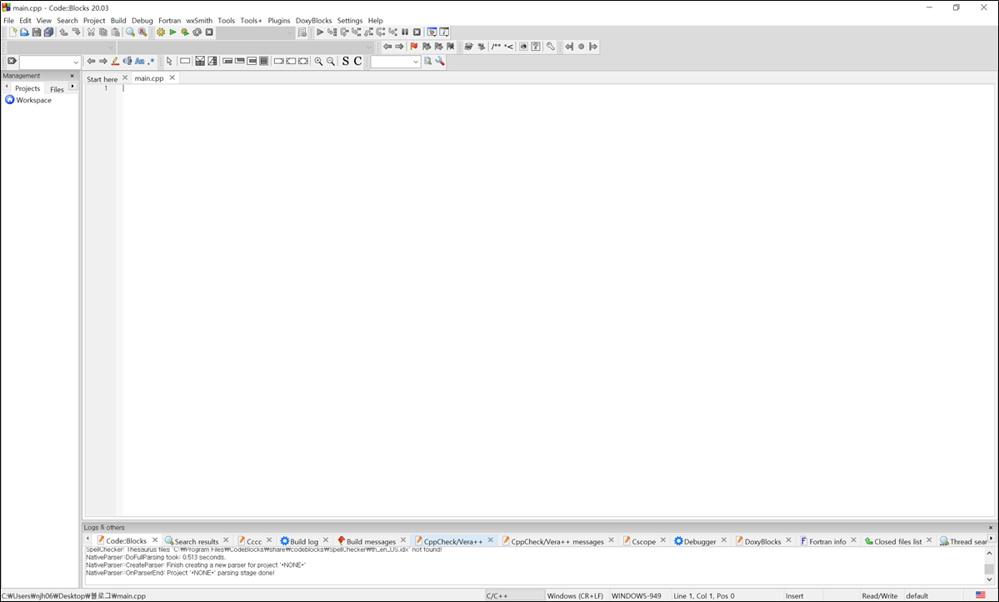Image resolution: width=999 pixels, height=602 pixels.
Task: Click the Open file icon
Action: (x=24, y=32)
